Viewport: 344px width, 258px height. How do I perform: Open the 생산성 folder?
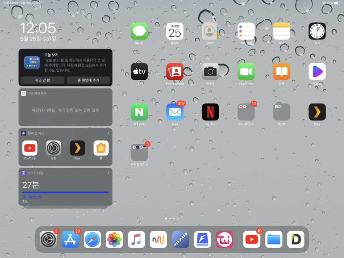coord(282,112)
